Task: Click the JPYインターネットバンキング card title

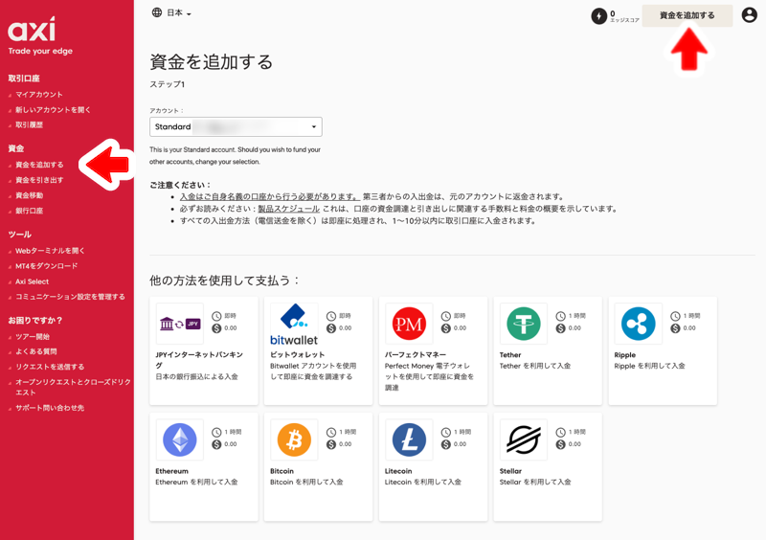Action: pos(199,360)
